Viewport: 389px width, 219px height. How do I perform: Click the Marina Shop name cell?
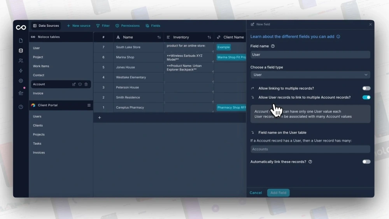click(138, 57)
